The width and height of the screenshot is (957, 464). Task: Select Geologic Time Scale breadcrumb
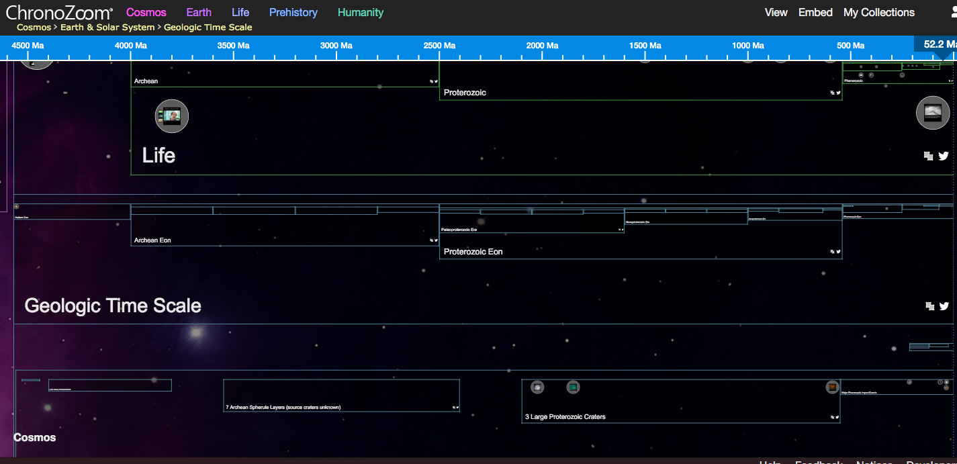tap(208, 28)
